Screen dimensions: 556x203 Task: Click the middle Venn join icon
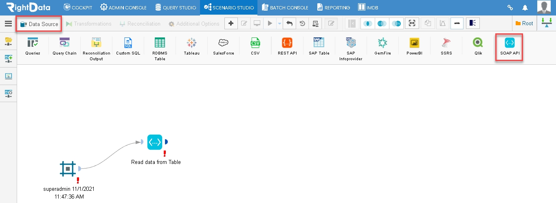pyautogui.click(x=382, y=24)
